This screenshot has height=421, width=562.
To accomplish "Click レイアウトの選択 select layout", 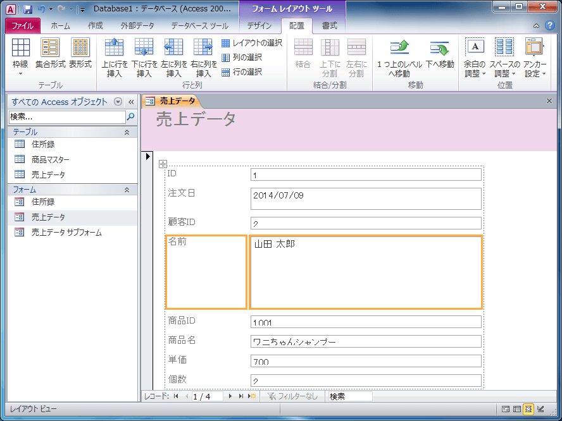I will click(252, 43).
